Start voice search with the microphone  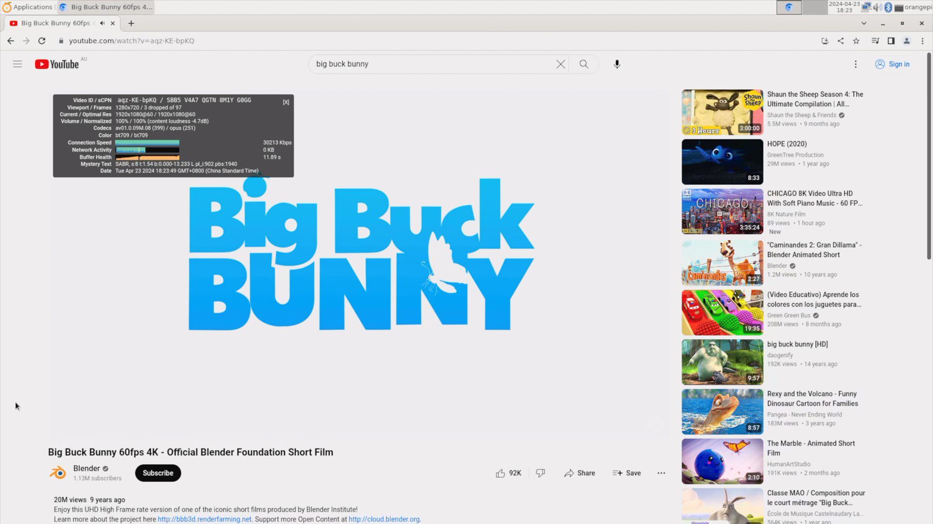coord(617,64)
